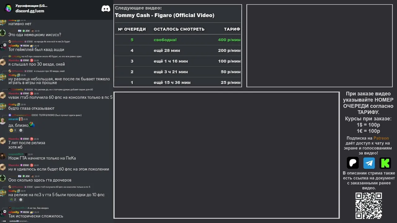The width and height of the screenshot is (397, 223).
Task: Click the message 'нативно нет'
Action: [x=20, y=24]
